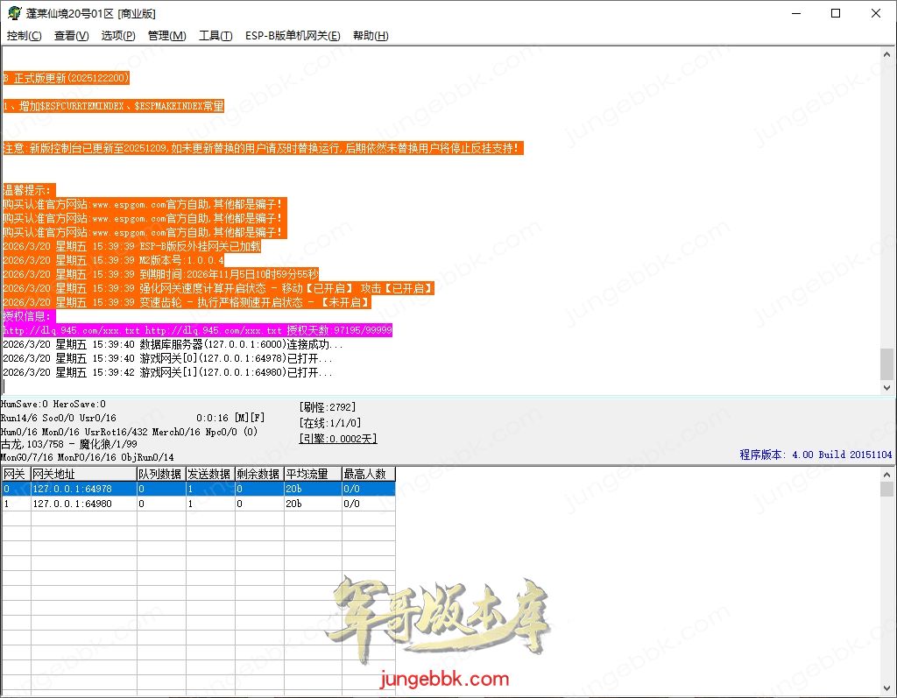
Task: Click the log panel scrollbar thumb
Action: (x=887, y=363)
